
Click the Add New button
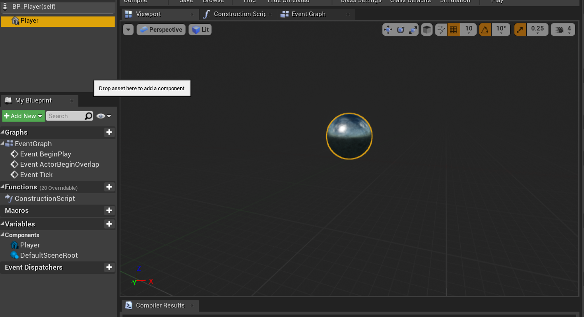pyautogui.click(x=24, y=116)
